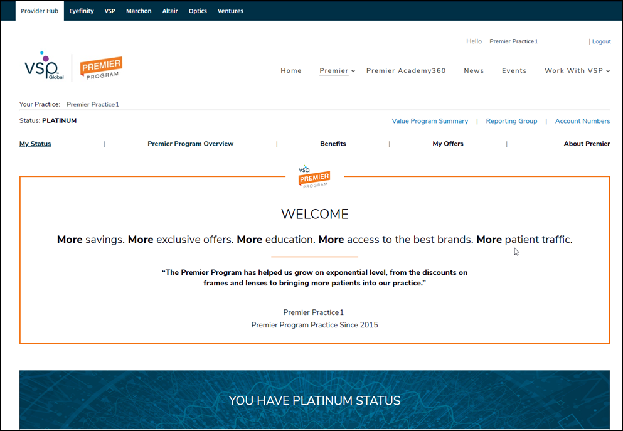The width and height of the screenshot is (623, 431).
Task: Expand the Premier menu chevron
Action: [x=353, y=71]
